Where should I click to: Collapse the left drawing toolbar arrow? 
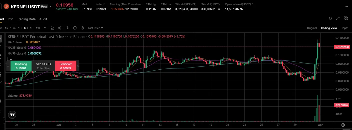point(4,120)
